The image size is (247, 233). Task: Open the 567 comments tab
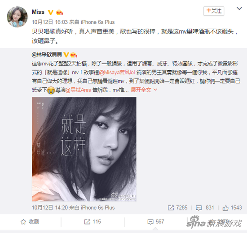point(156,222)
